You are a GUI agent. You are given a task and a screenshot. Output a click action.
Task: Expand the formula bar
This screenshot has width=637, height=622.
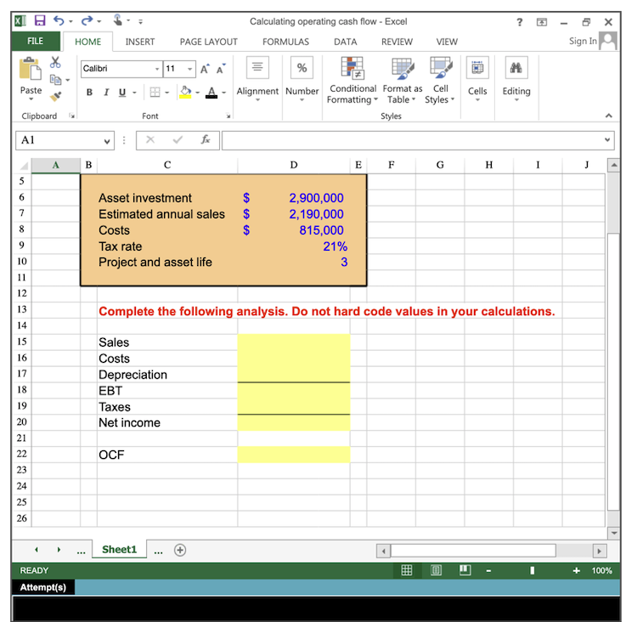click(607, 140)
